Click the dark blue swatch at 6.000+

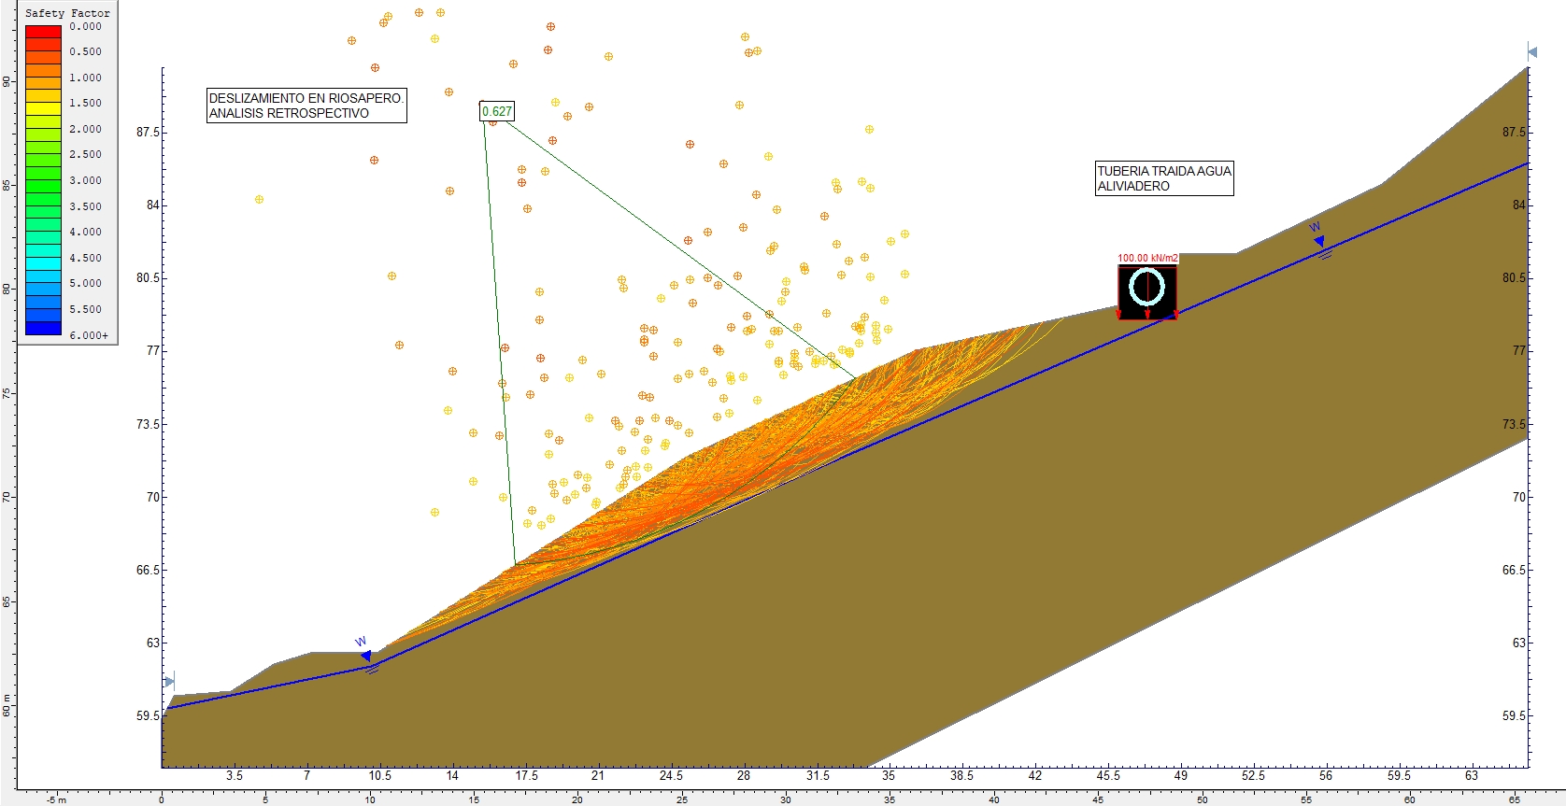(43, 328)
